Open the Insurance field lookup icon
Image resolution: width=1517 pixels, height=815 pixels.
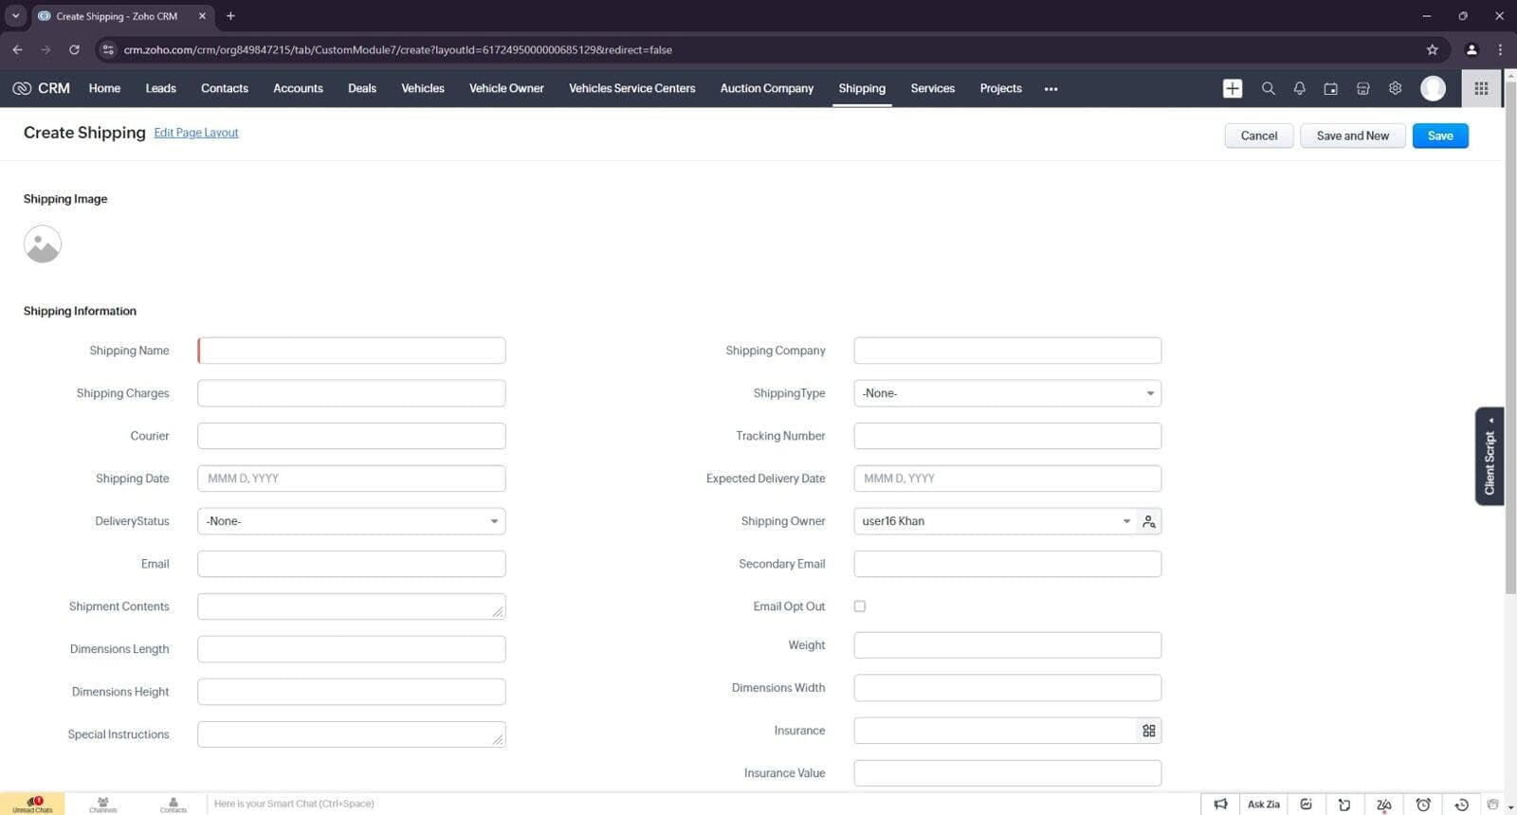1149,731
